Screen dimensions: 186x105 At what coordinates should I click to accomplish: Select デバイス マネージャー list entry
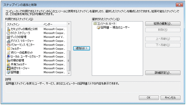tap(22, 41)
